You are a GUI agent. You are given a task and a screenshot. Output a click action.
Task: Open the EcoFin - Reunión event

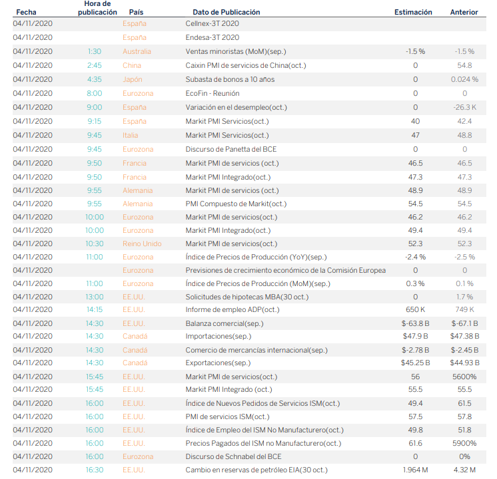coord(215,93)
